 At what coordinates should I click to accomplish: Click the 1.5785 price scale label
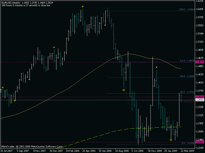coord(200,17)
